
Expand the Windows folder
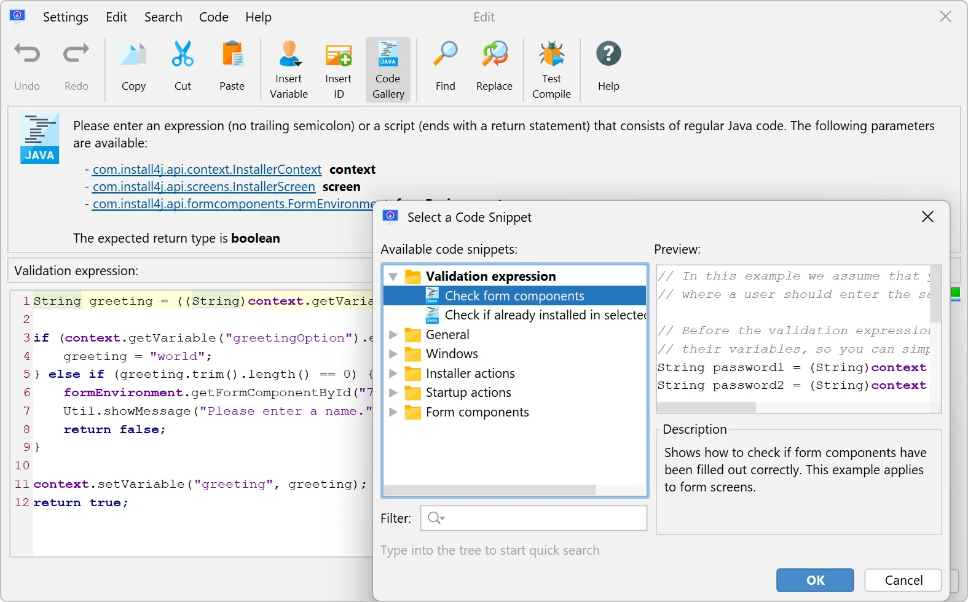pyautogui.click(x=393, y=354)
